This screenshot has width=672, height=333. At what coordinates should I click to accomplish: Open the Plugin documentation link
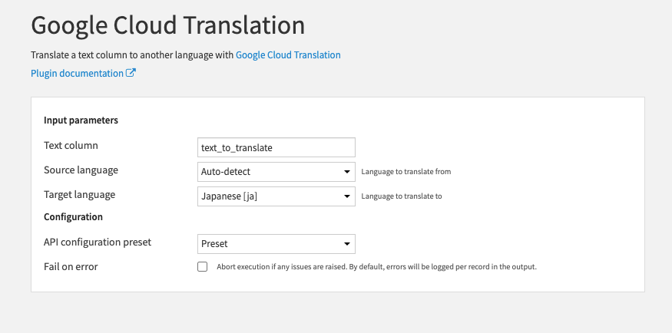(77, 73)
